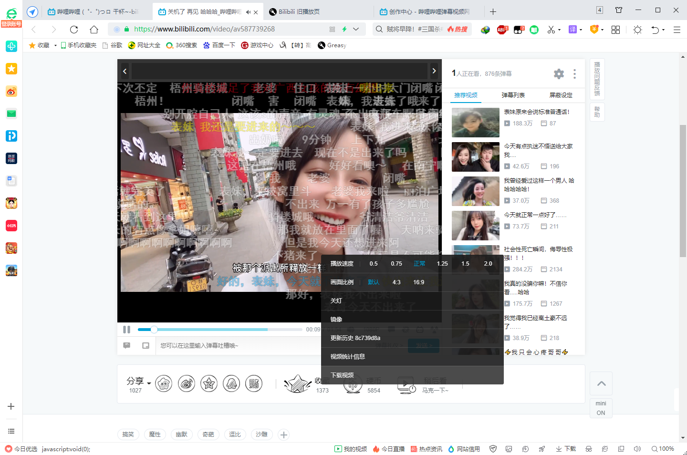Go to next item with right chevron above video
Viewport: 687px width, 455px height.
[x=434, y=71]
